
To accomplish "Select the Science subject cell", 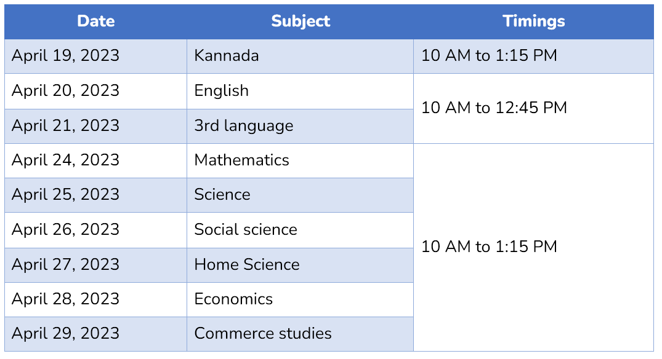I will (300, 195).
